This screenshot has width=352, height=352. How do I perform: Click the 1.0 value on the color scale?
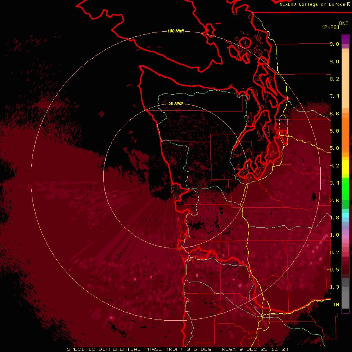(334, 235)
